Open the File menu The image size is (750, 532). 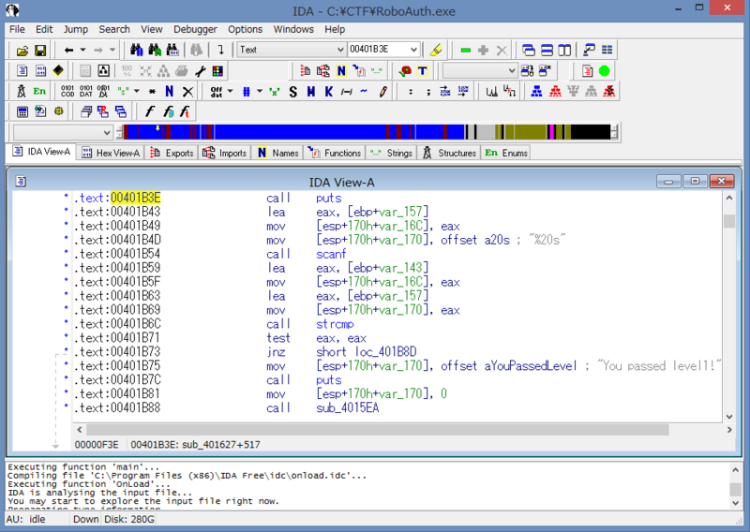point(17,29)
